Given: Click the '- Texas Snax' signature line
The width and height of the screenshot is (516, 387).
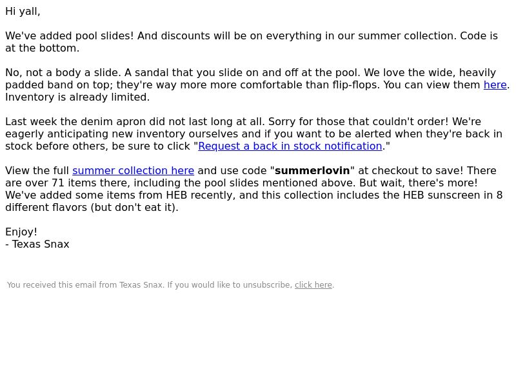Looking at the screenshot, I should 37,244.
